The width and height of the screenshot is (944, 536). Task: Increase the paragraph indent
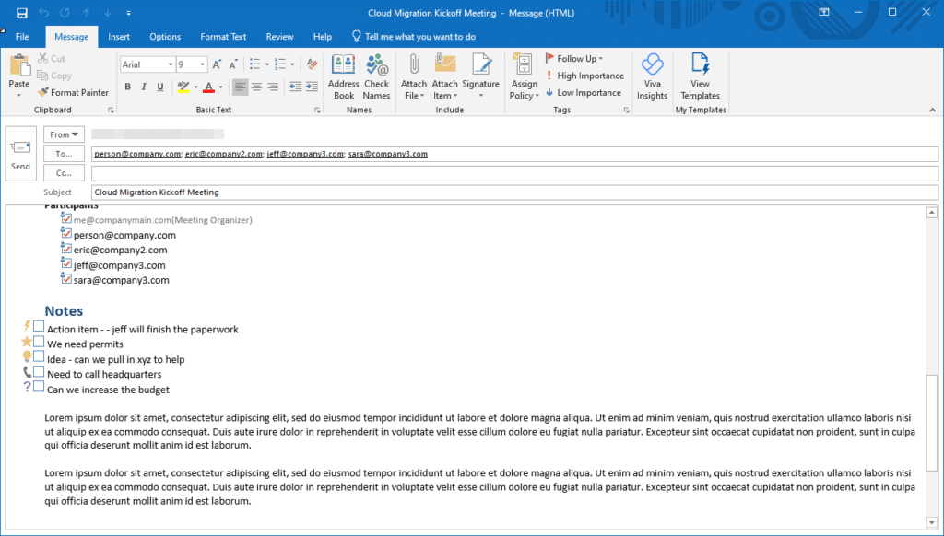coord(312,87)
